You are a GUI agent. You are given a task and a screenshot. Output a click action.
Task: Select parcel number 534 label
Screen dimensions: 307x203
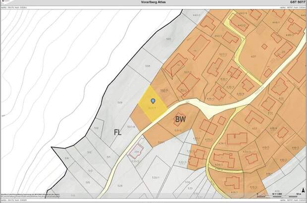(x=187, y=182)
